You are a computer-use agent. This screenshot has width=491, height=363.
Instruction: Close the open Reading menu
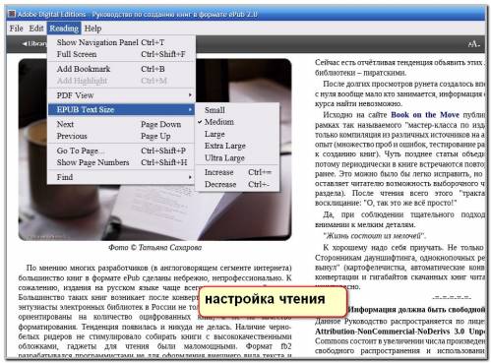point(64,29)
